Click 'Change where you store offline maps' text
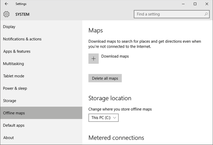This screenshot has width=213, height=145. pos(120,109)
